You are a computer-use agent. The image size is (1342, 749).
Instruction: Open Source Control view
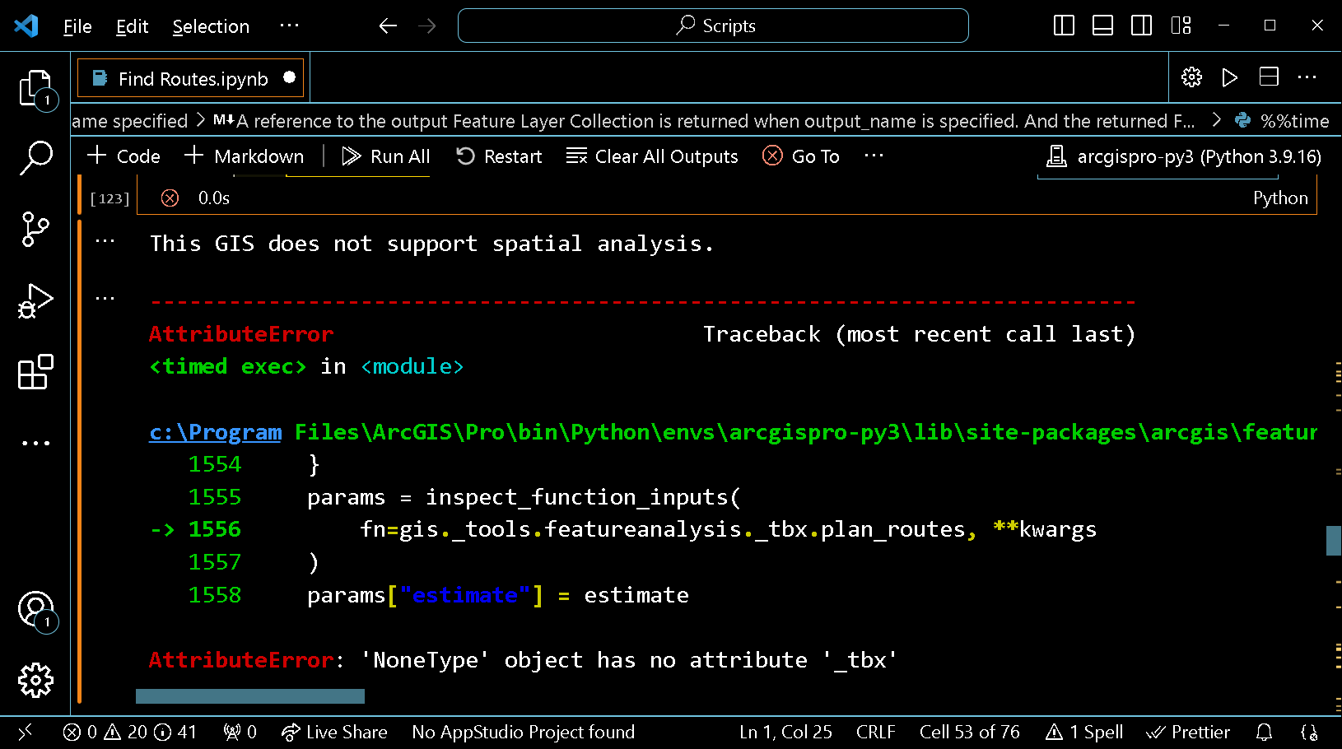click(35, 229)
